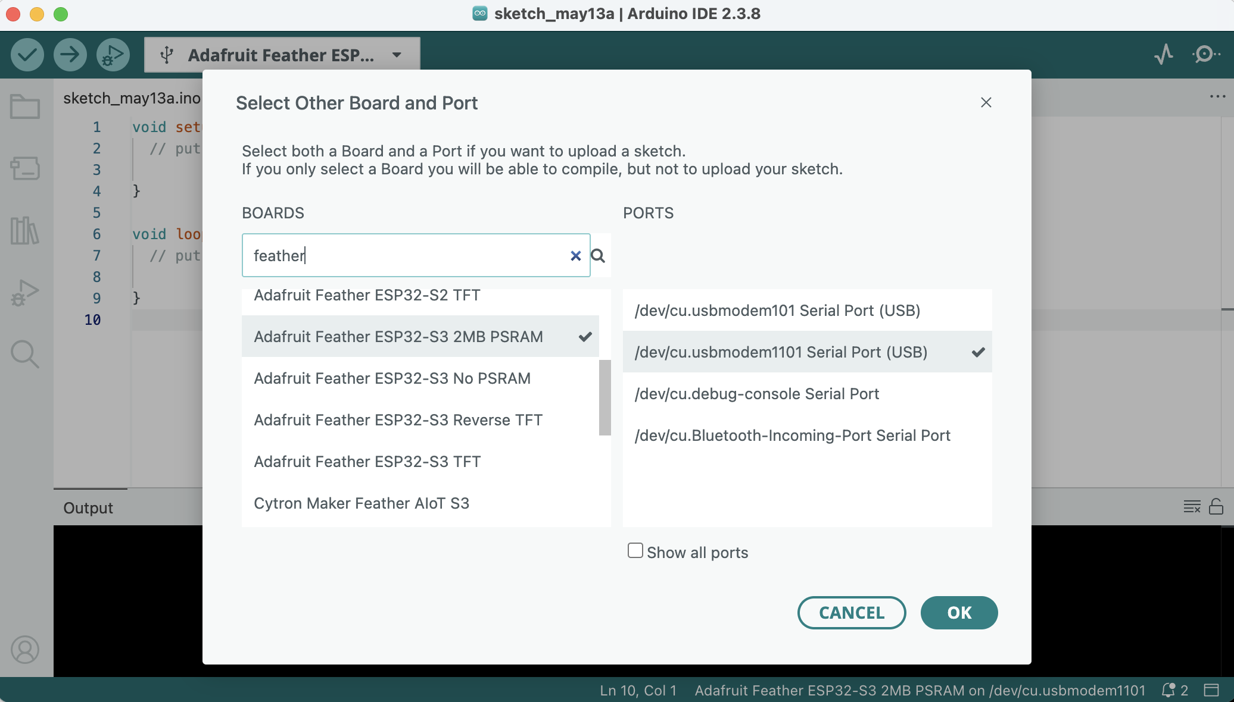Select Adafruit Feather ESP32-S3 2MB PSRAM
The image size is (1234, 702).
(x=420, y=336)
